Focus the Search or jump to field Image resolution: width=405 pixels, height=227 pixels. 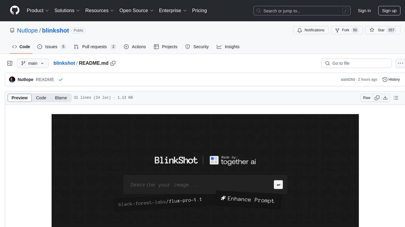302,11
